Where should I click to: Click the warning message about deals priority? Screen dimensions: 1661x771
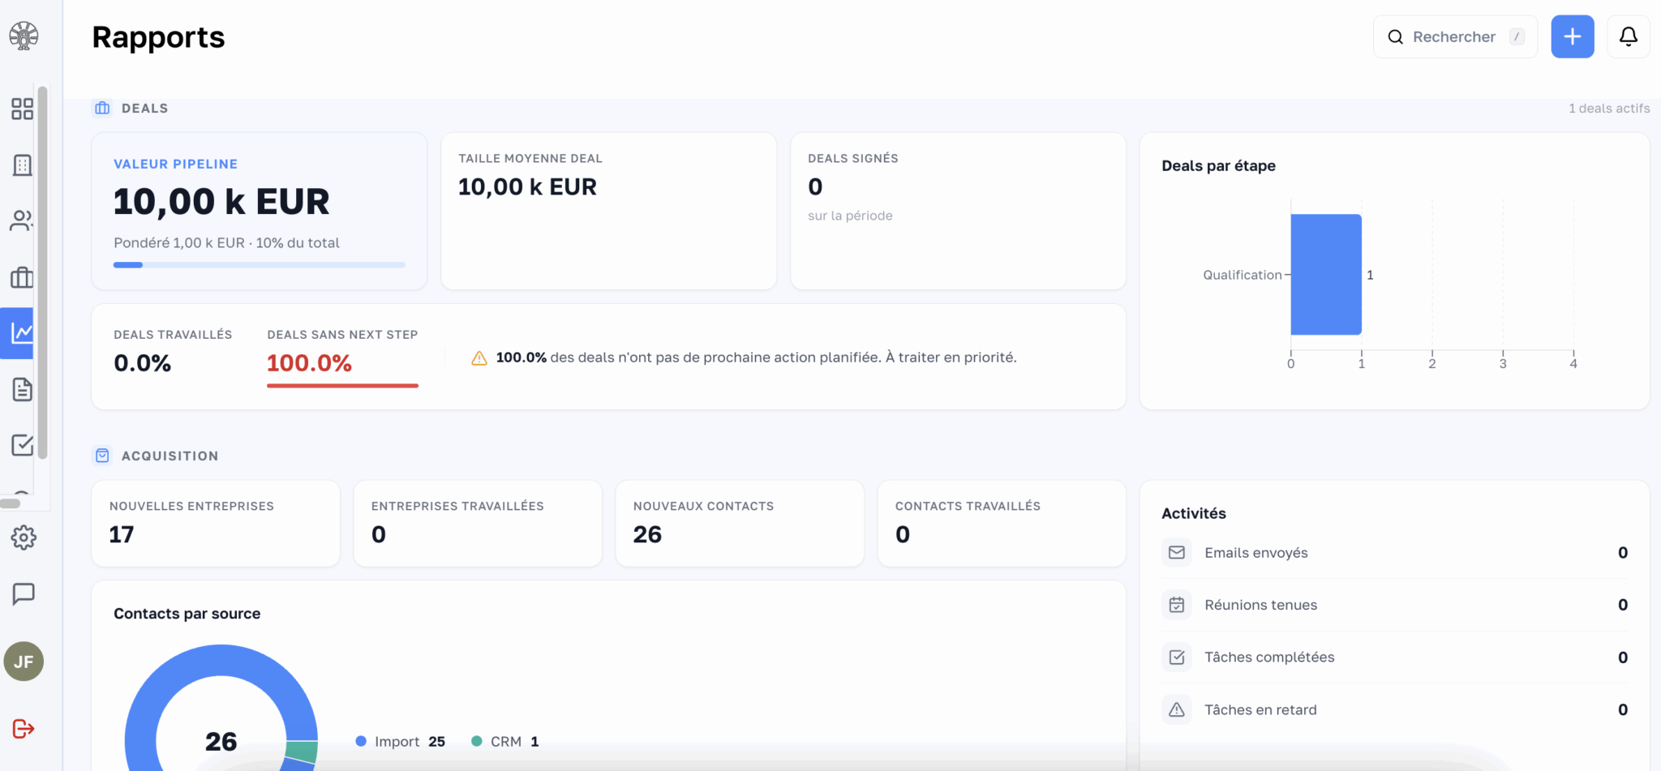(756, 358)
